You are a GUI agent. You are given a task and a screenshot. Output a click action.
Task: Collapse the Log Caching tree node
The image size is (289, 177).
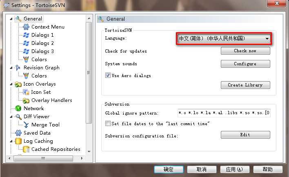click(11, 141)
